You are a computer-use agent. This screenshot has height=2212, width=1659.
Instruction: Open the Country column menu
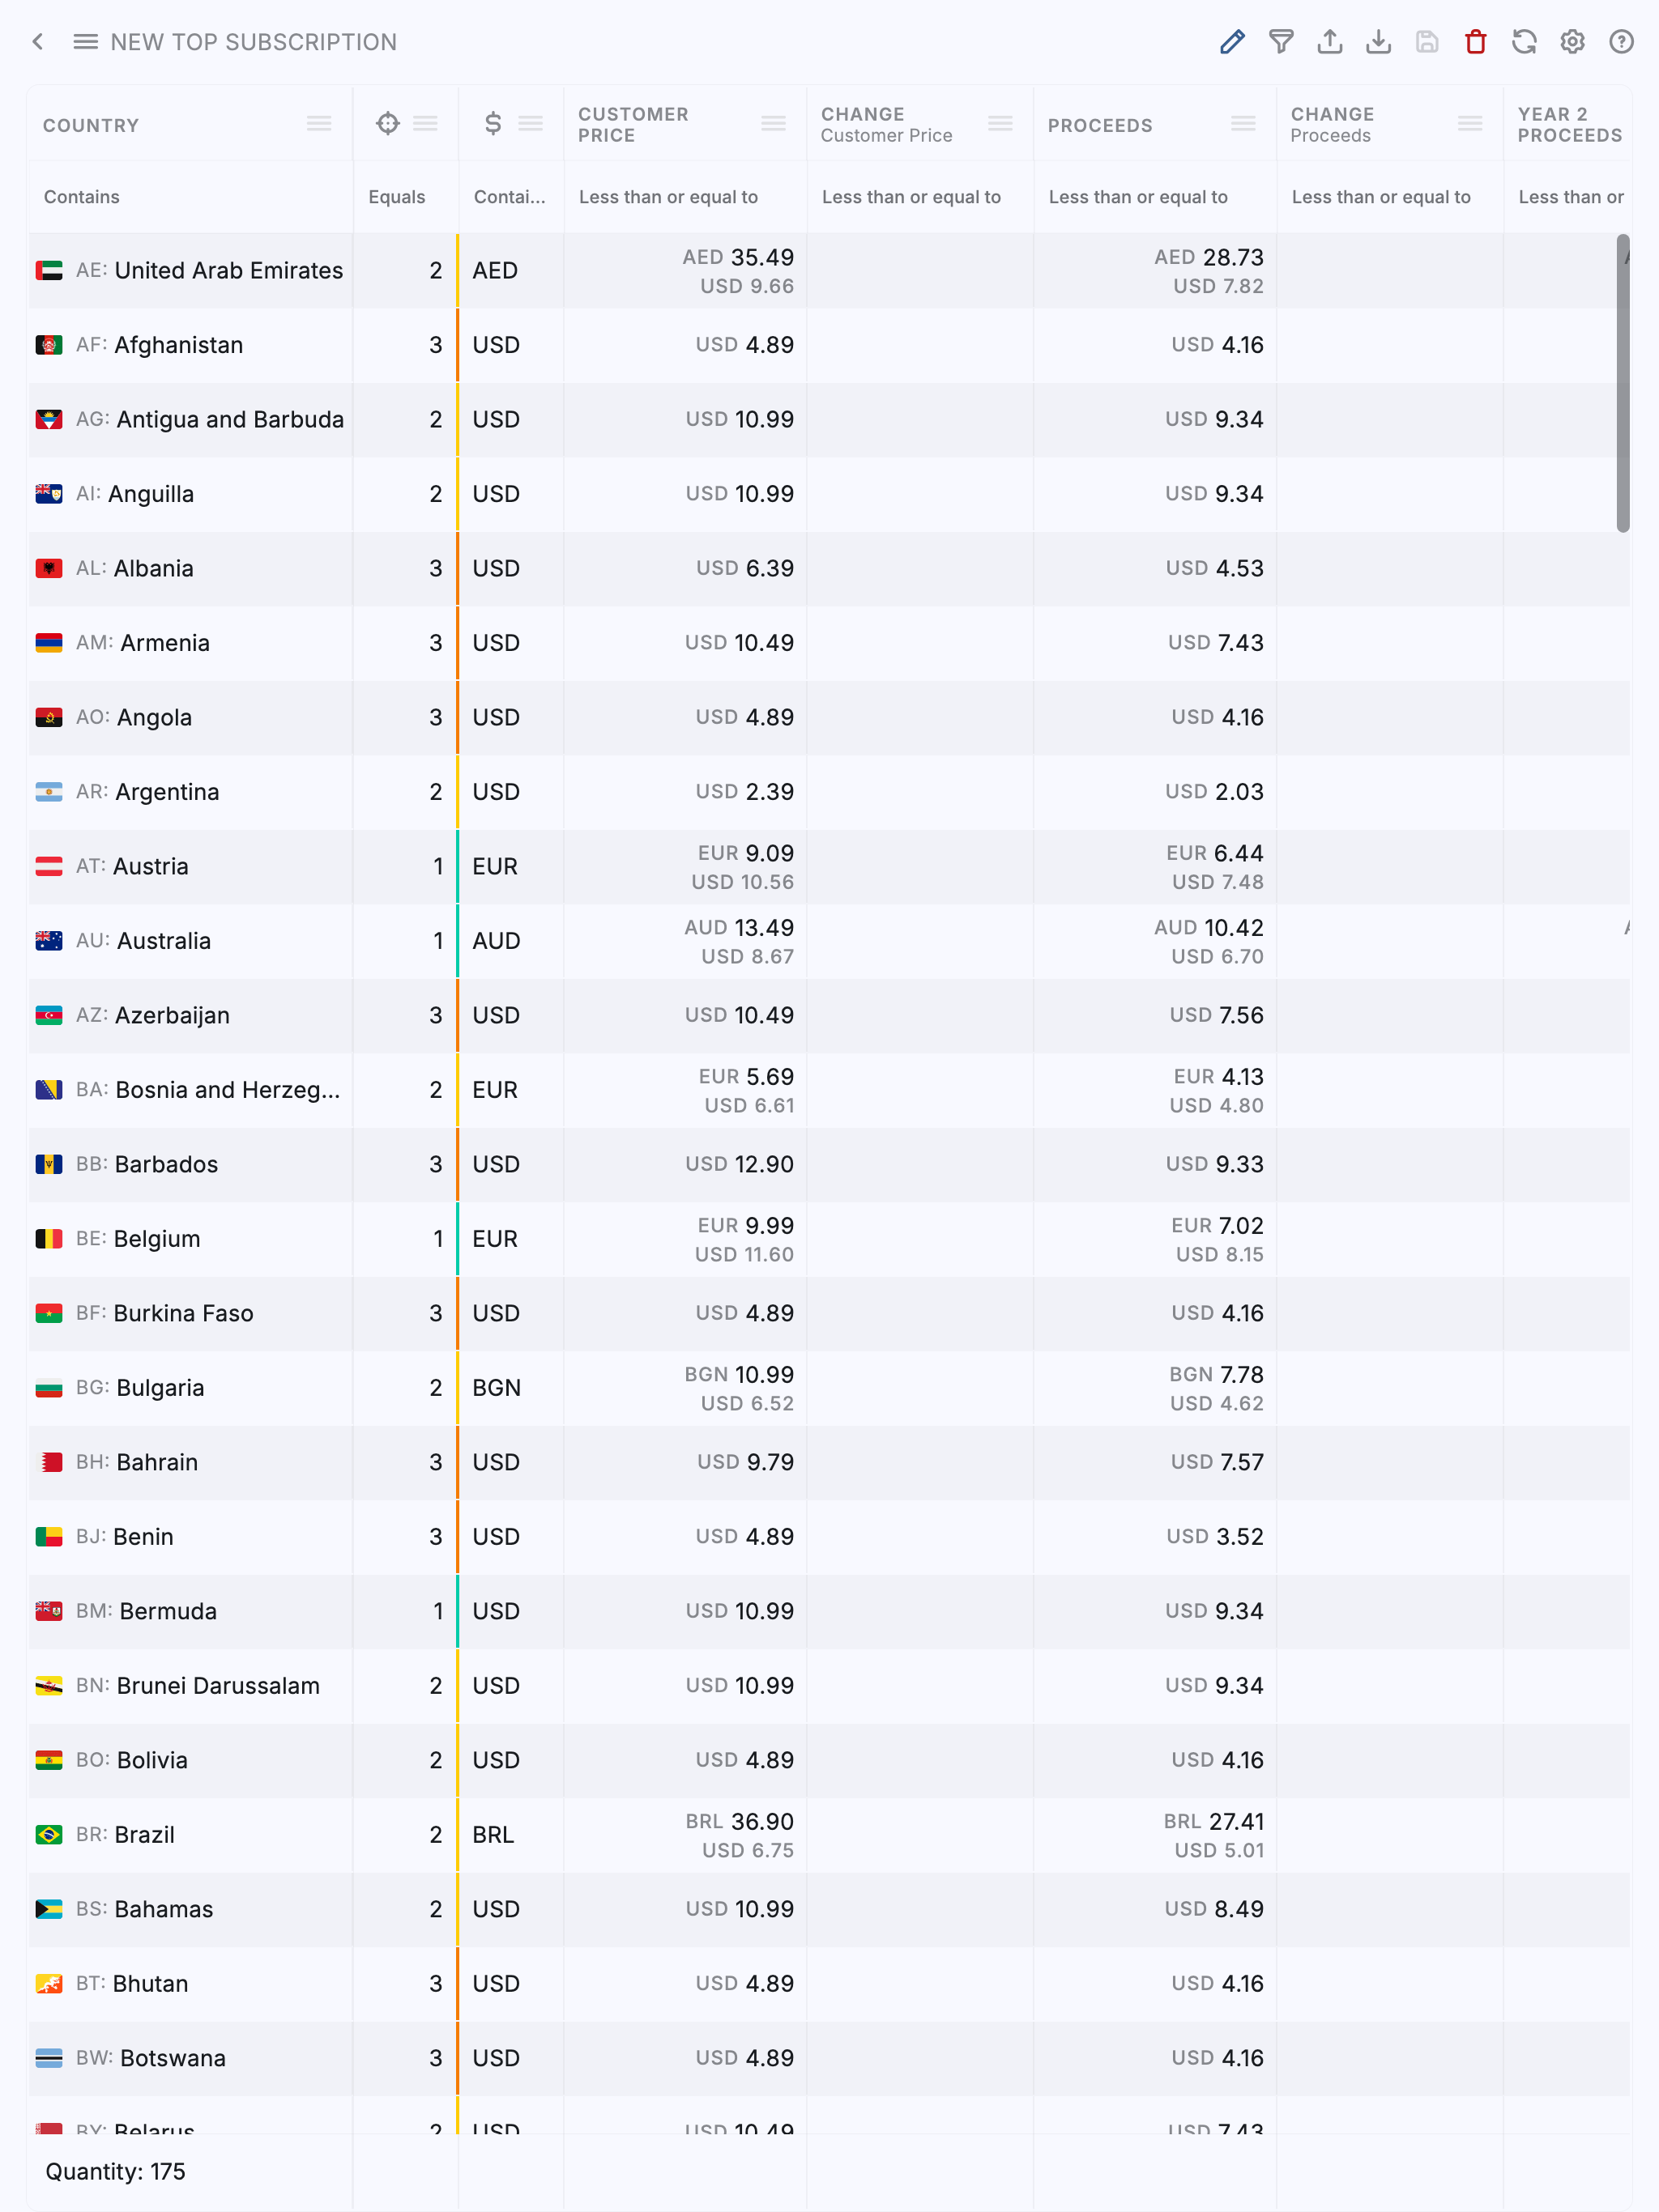319,124
